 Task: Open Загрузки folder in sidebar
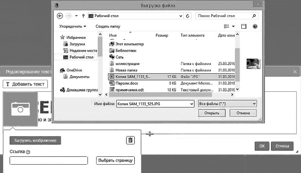[x=74, y=44]
